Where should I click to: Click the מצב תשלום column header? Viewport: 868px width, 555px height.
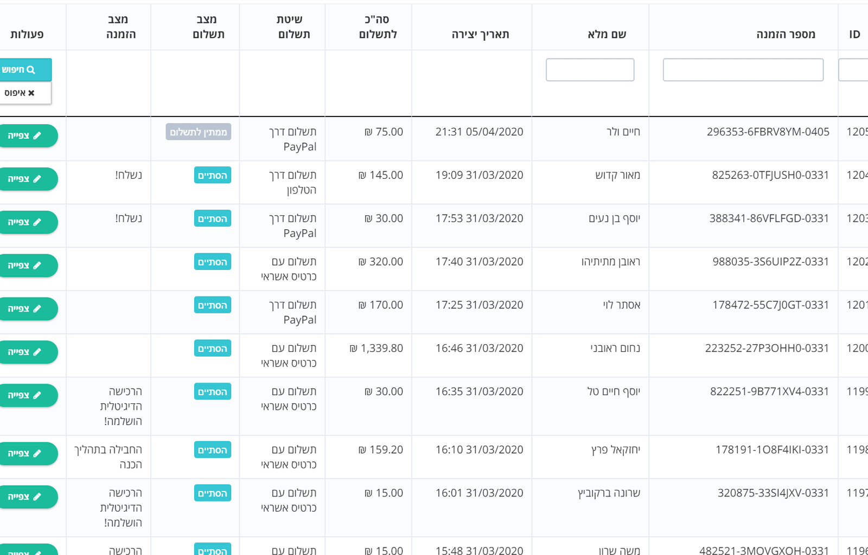[x=208, y=27]
